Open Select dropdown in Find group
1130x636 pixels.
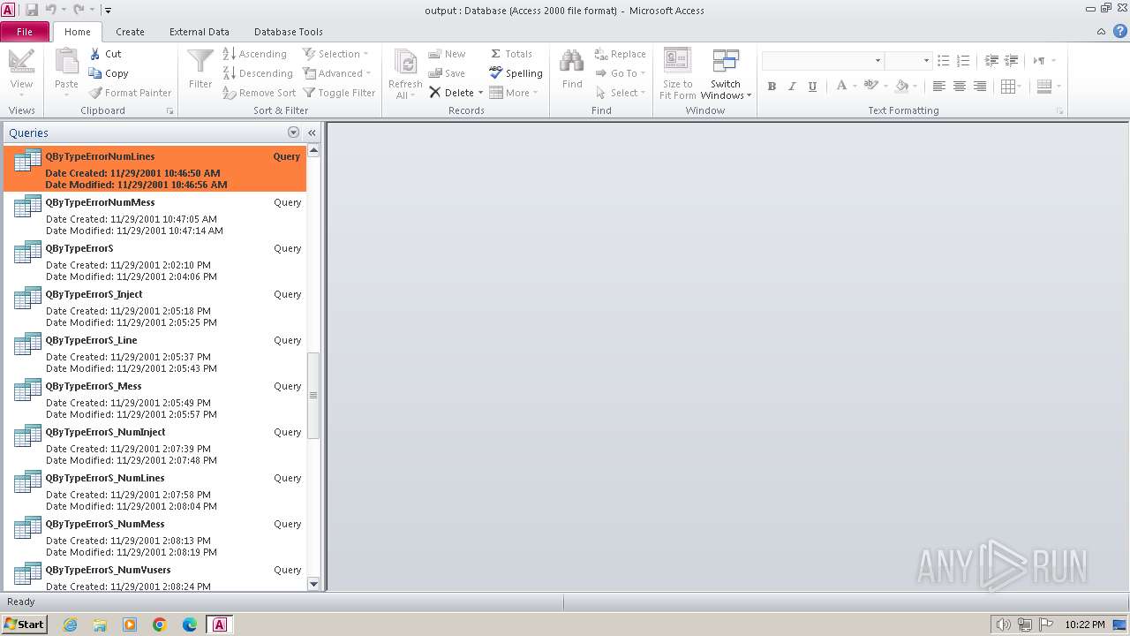[x=621, y=93]
